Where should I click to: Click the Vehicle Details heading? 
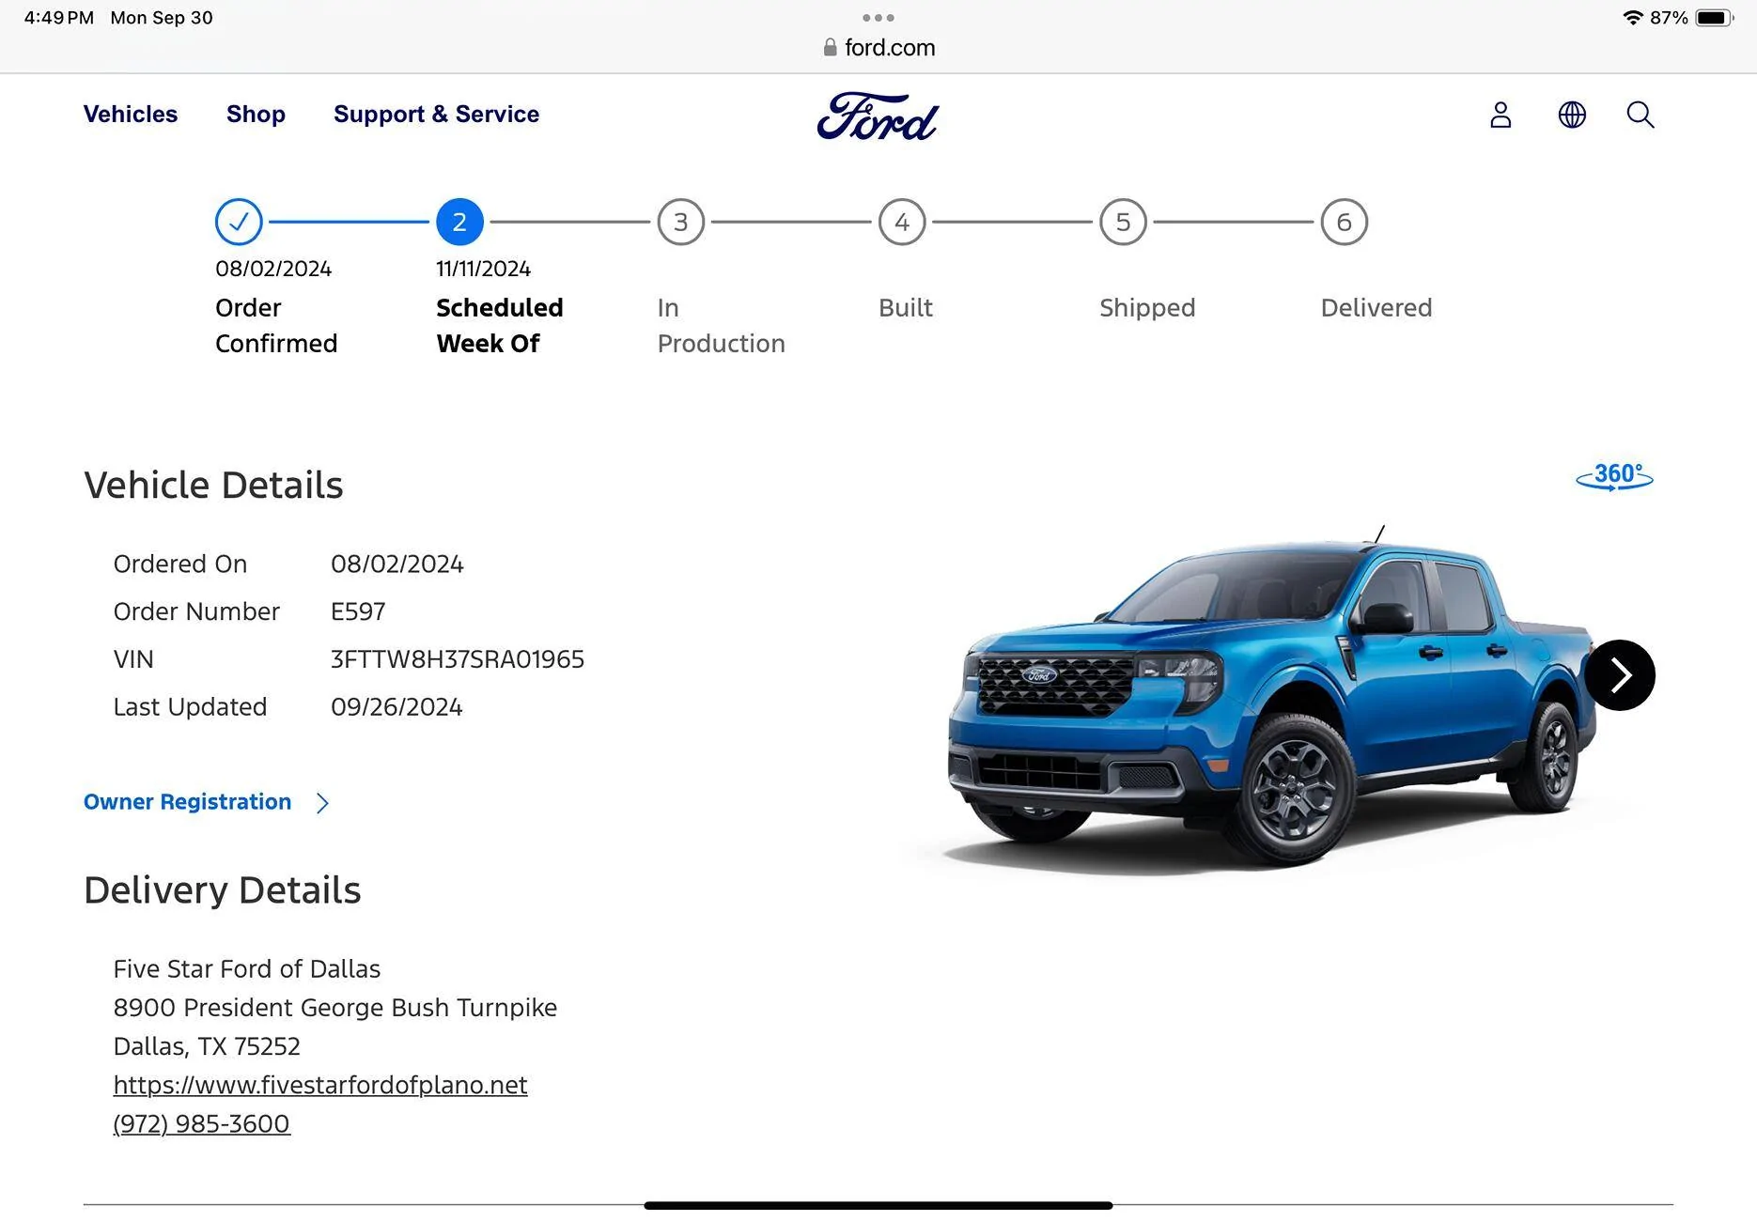pos(213,485)
